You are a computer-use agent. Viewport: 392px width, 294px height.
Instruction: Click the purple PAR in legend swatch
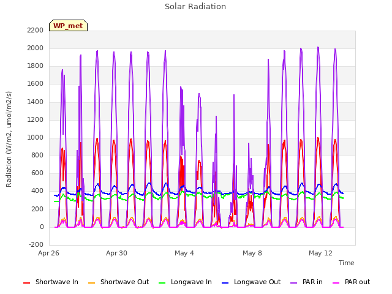[294, 283]
